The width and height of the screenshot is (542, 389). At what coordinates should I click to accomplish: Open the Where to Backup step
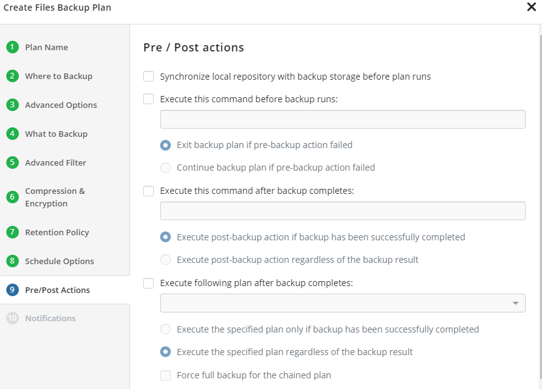click(13, 76)
